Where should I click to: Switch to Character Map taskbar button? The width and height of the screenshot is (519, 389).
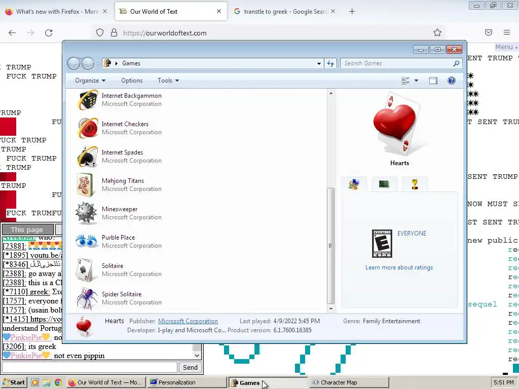coord(349,382)
